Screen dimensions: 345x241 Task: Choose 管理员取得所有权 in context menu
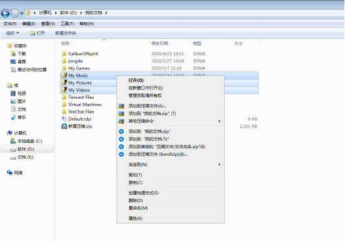[x=145, y=95]
